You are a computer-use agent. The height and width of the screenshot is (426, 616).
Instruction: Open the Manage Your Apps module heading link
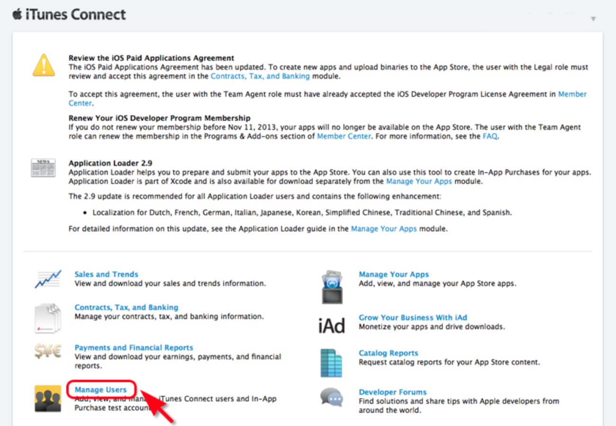coord(394,274)
